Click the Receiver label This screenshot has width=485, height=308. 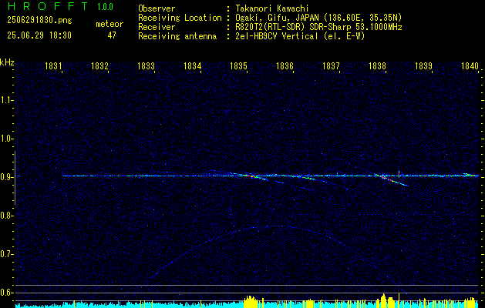157,27
